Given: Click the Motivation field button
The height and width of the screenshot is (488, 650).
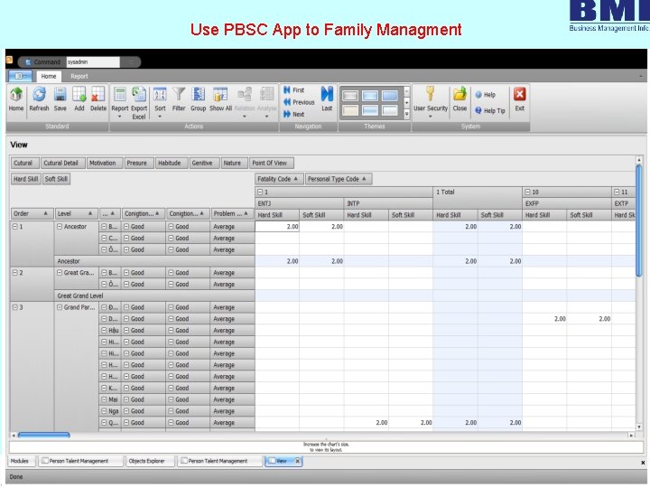Looking at the screenshot, I should [105, 163].
